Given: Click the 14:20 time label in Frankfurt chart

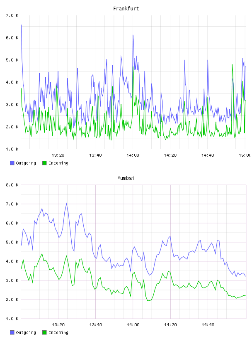Looking at the screenshot, I should point(170,155).
